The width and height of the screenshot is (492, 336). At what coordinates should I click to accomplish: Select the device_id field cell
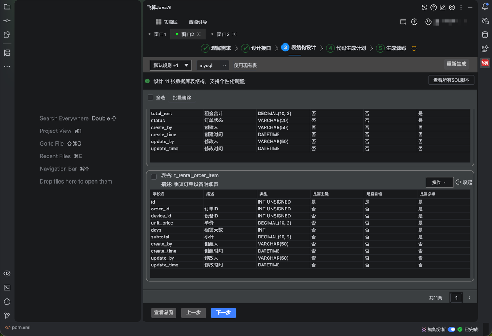point(176,216)
